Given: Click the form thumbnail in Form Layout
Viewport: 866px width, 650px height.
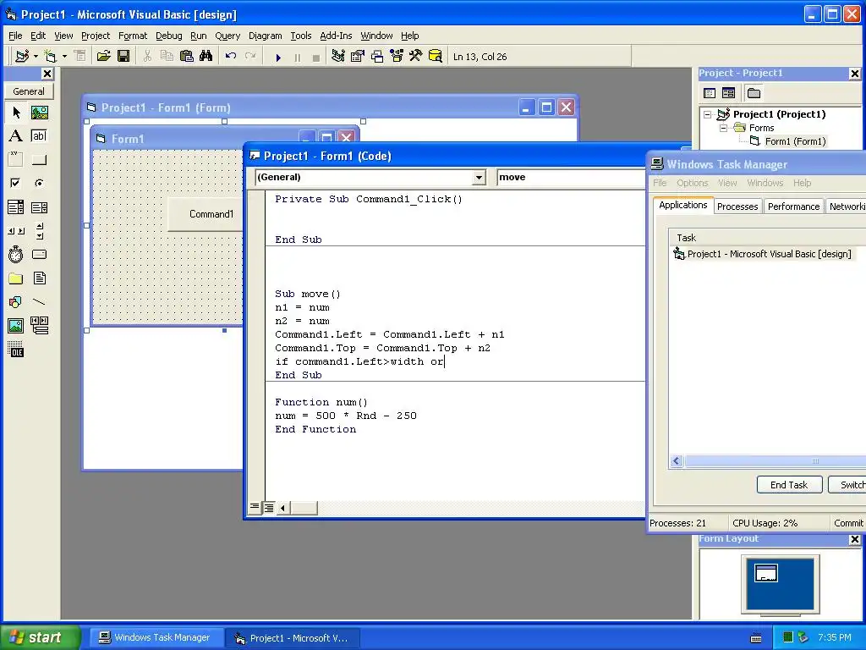Looking at the screenshot, I should [x=766, y=573].
